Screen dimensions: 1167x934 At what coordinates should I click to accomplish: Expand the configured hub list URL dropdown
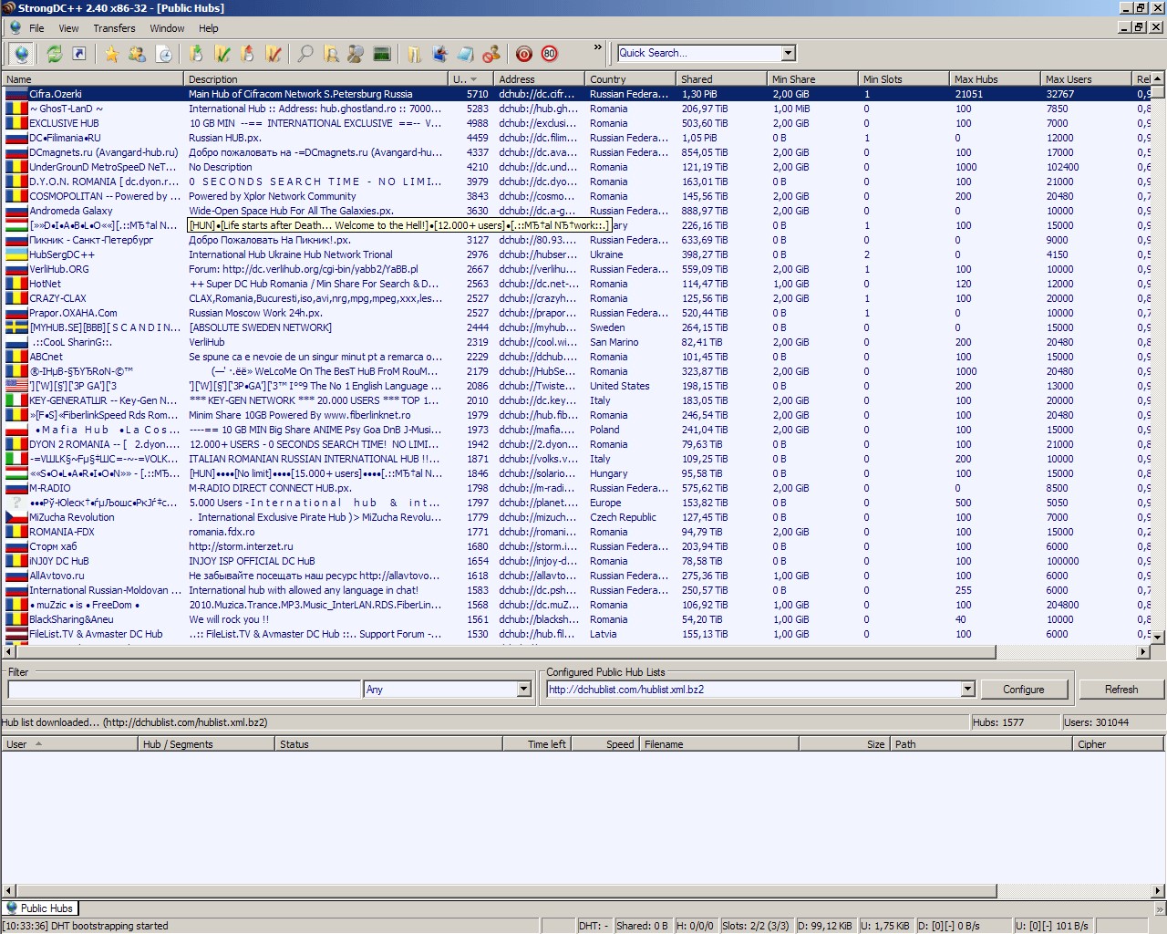click(967, 690)
